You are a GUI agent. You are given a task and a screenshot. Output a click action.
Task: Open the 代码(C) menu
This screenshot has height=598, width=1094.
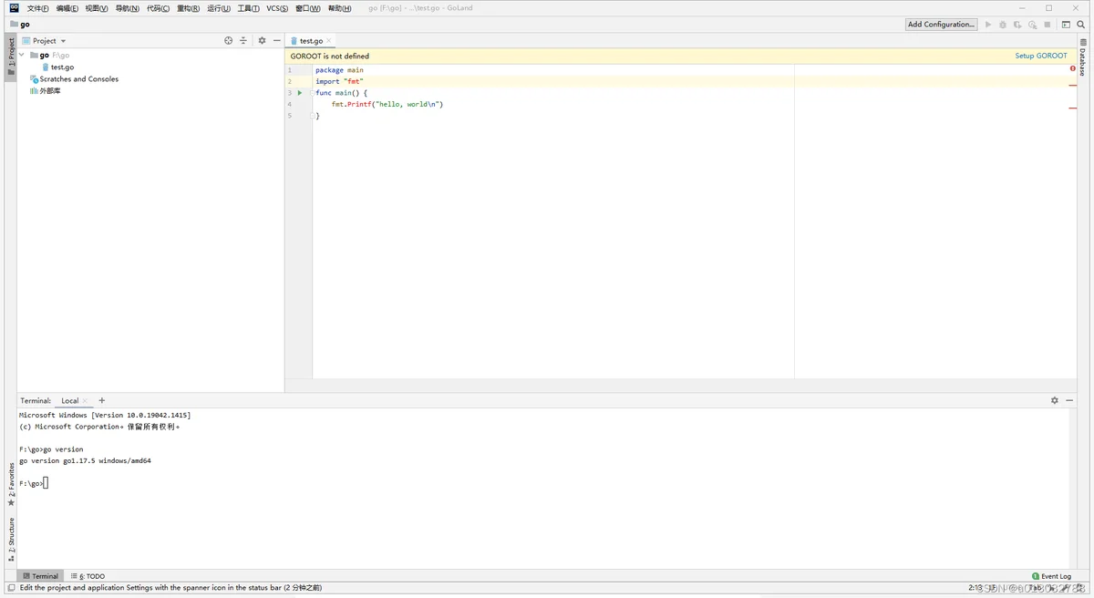coord(158,8)
